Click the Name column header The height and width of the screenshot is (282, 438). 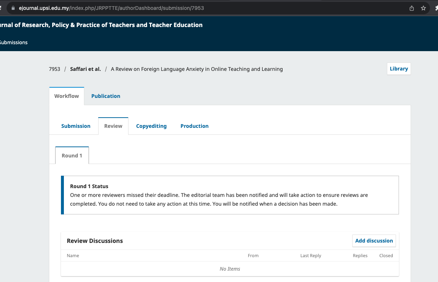(73, 256)
